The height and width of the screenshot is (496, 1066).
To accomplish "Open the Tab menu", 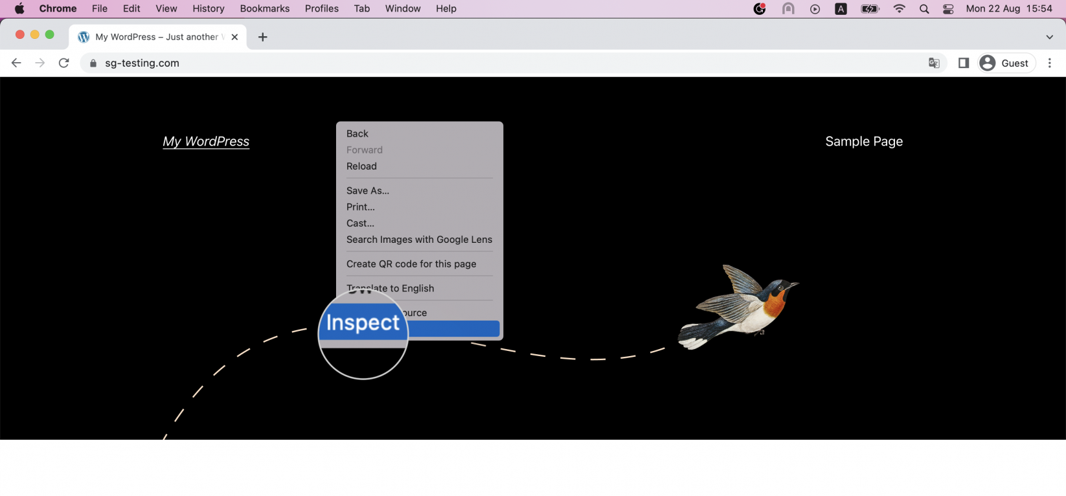I will [x=362, y=8].
